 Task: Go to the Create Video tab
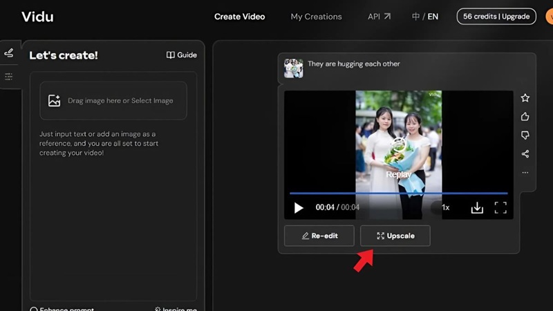coord(239,17)
